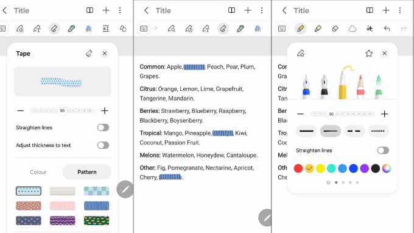414x233 pixels.
Task: Open the keyboard tool in the middle toolbar
Action: [144, 29]
